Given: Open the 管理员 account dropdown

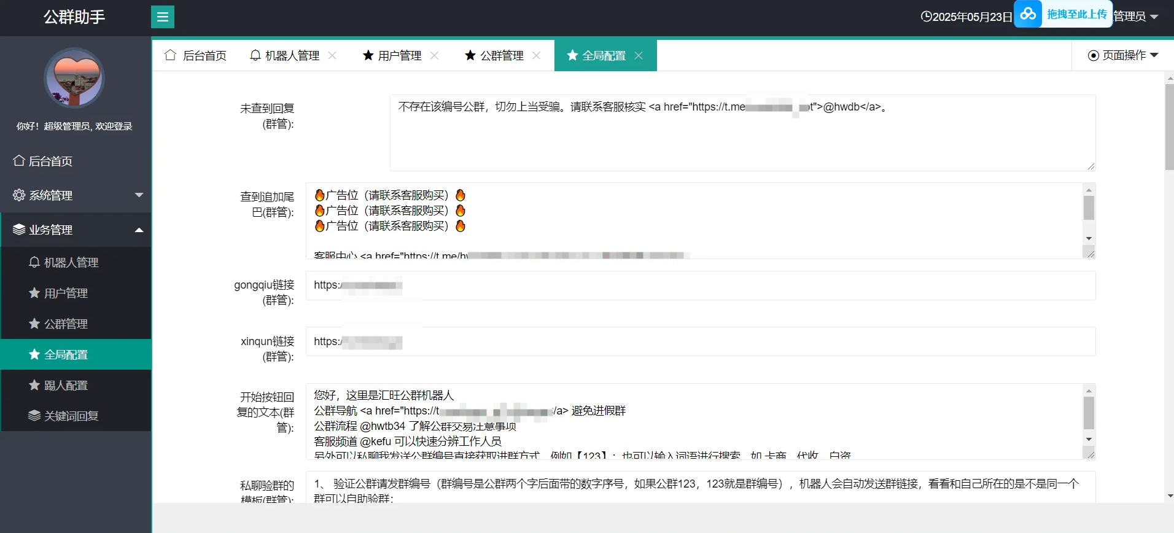Looking at the screenshot, I should 1136,17.
